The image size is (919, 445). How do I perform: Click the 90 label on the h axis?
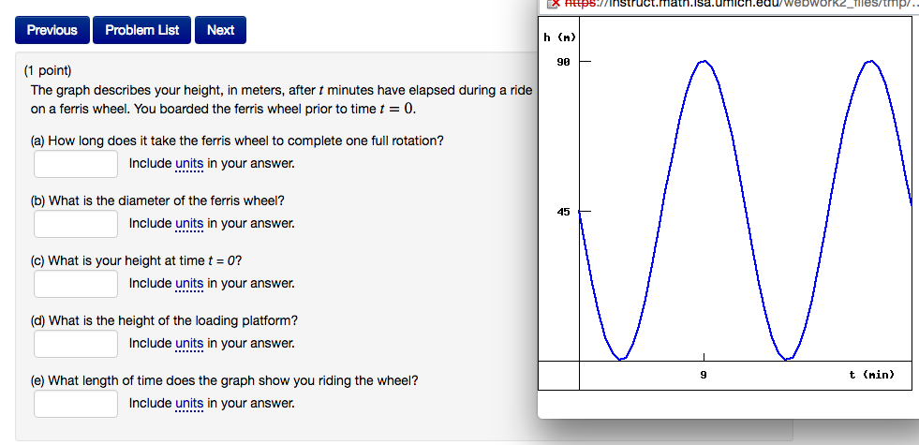(x=563, y=61)
